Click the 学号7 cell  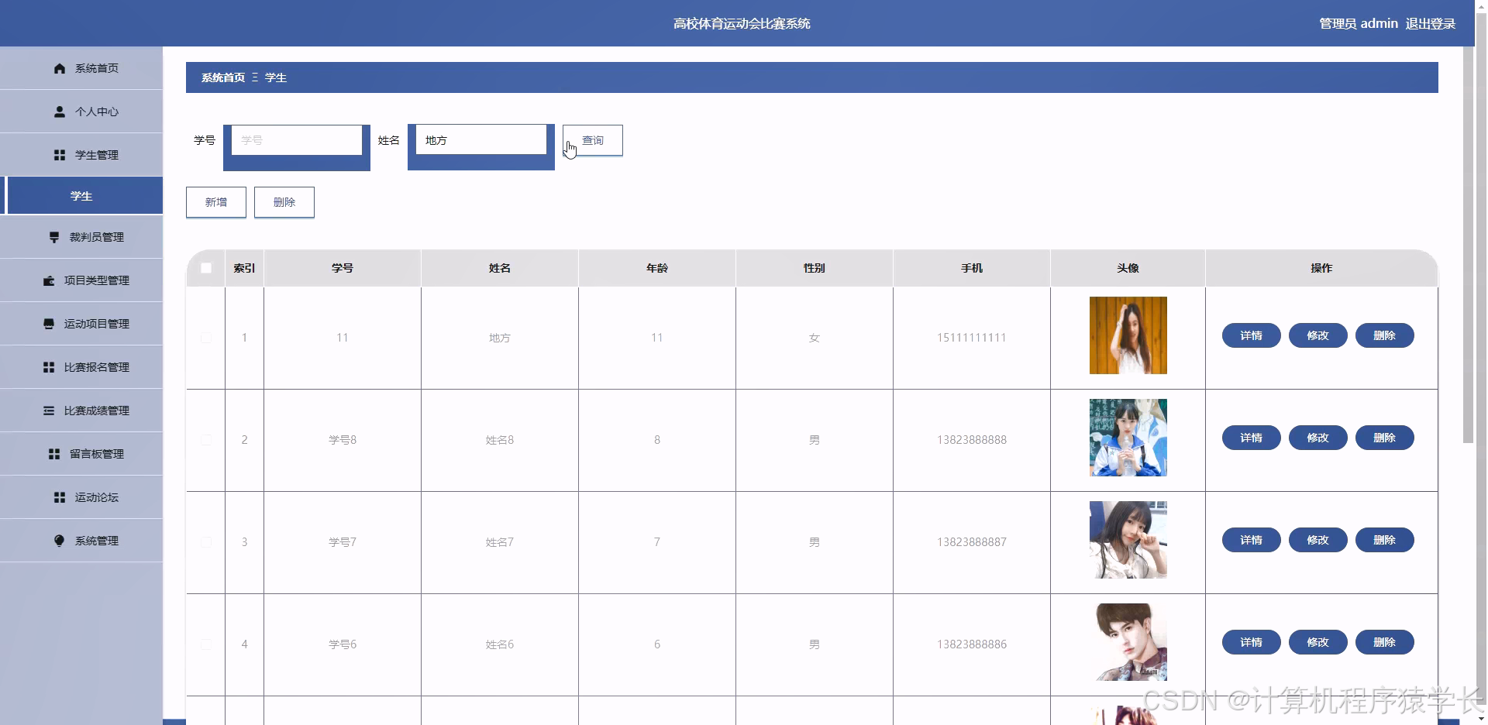click(343, 542)
